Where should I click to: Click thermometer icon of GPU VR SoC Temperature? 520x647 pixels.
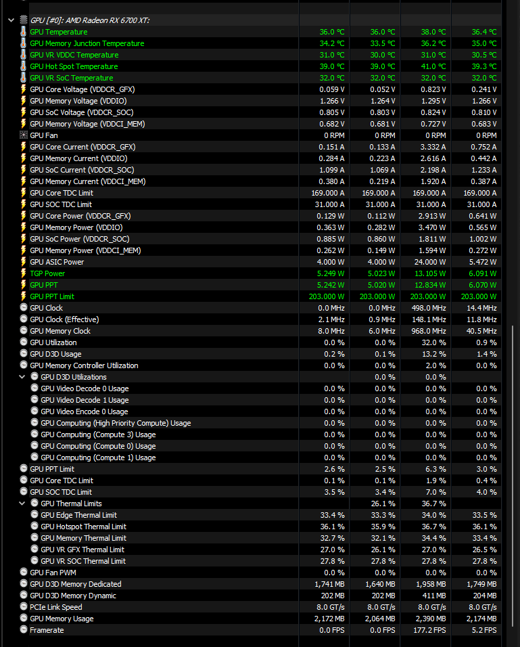pos(24,78)
